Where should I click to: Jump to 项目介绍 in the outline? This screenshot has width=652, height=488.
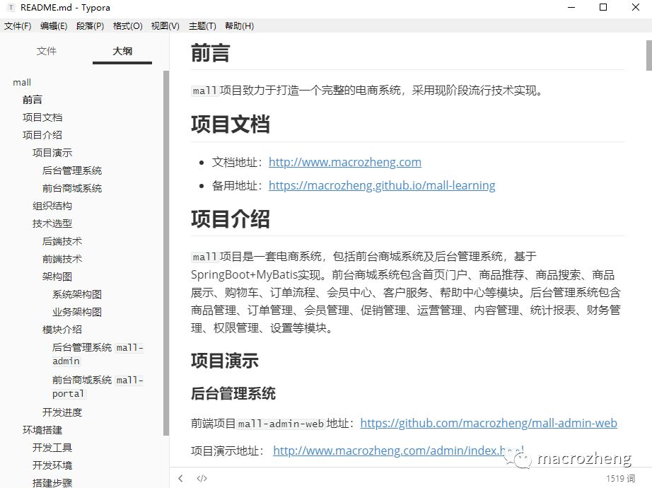coord(42,135)
